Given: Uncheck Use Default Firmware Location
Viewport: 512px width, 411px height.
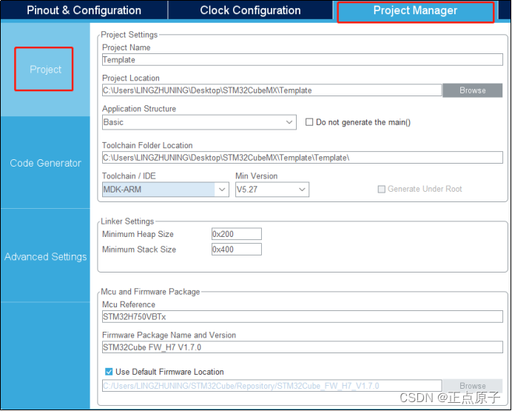Looking at the screenshot, I should 109,372.
